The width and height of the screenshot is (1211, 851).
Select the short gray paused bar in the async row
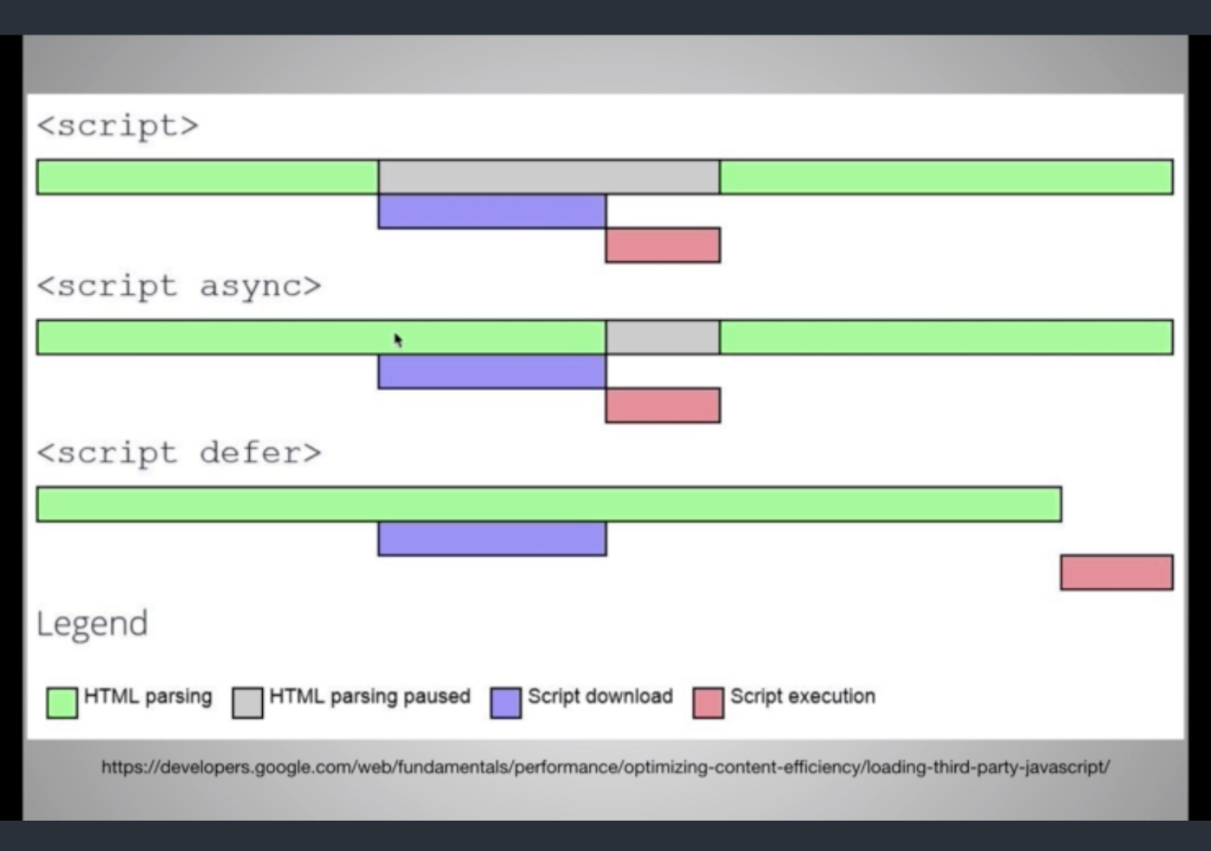663,337
